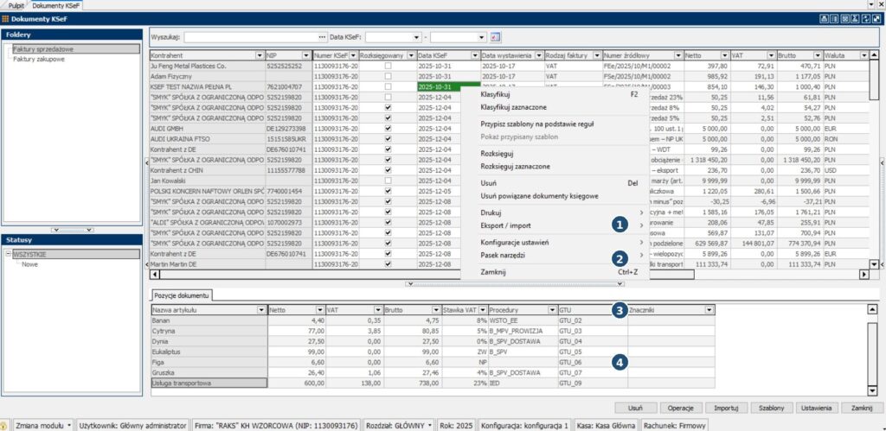Click the calendar icon beside the Data KSeF range
Viewport: 886px width, 431px height.
[496, 38]
